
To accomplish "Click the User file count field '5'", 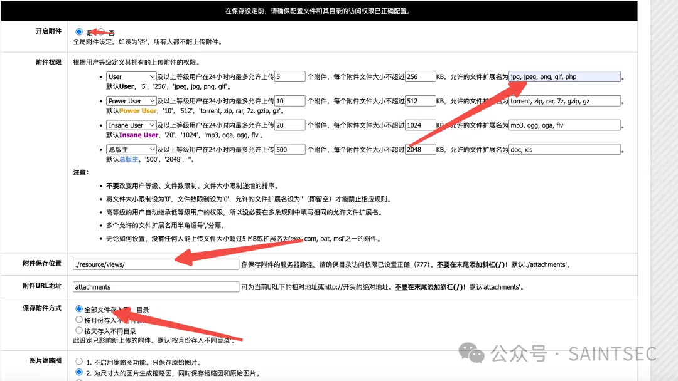I will pos(289,76).
